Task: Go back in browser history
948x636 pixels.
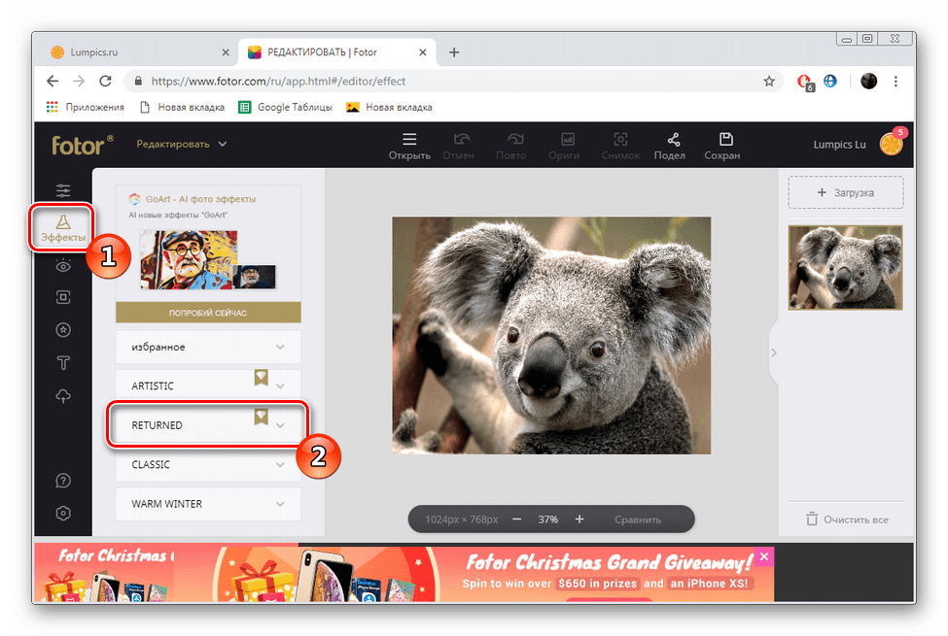Action: 53,81
